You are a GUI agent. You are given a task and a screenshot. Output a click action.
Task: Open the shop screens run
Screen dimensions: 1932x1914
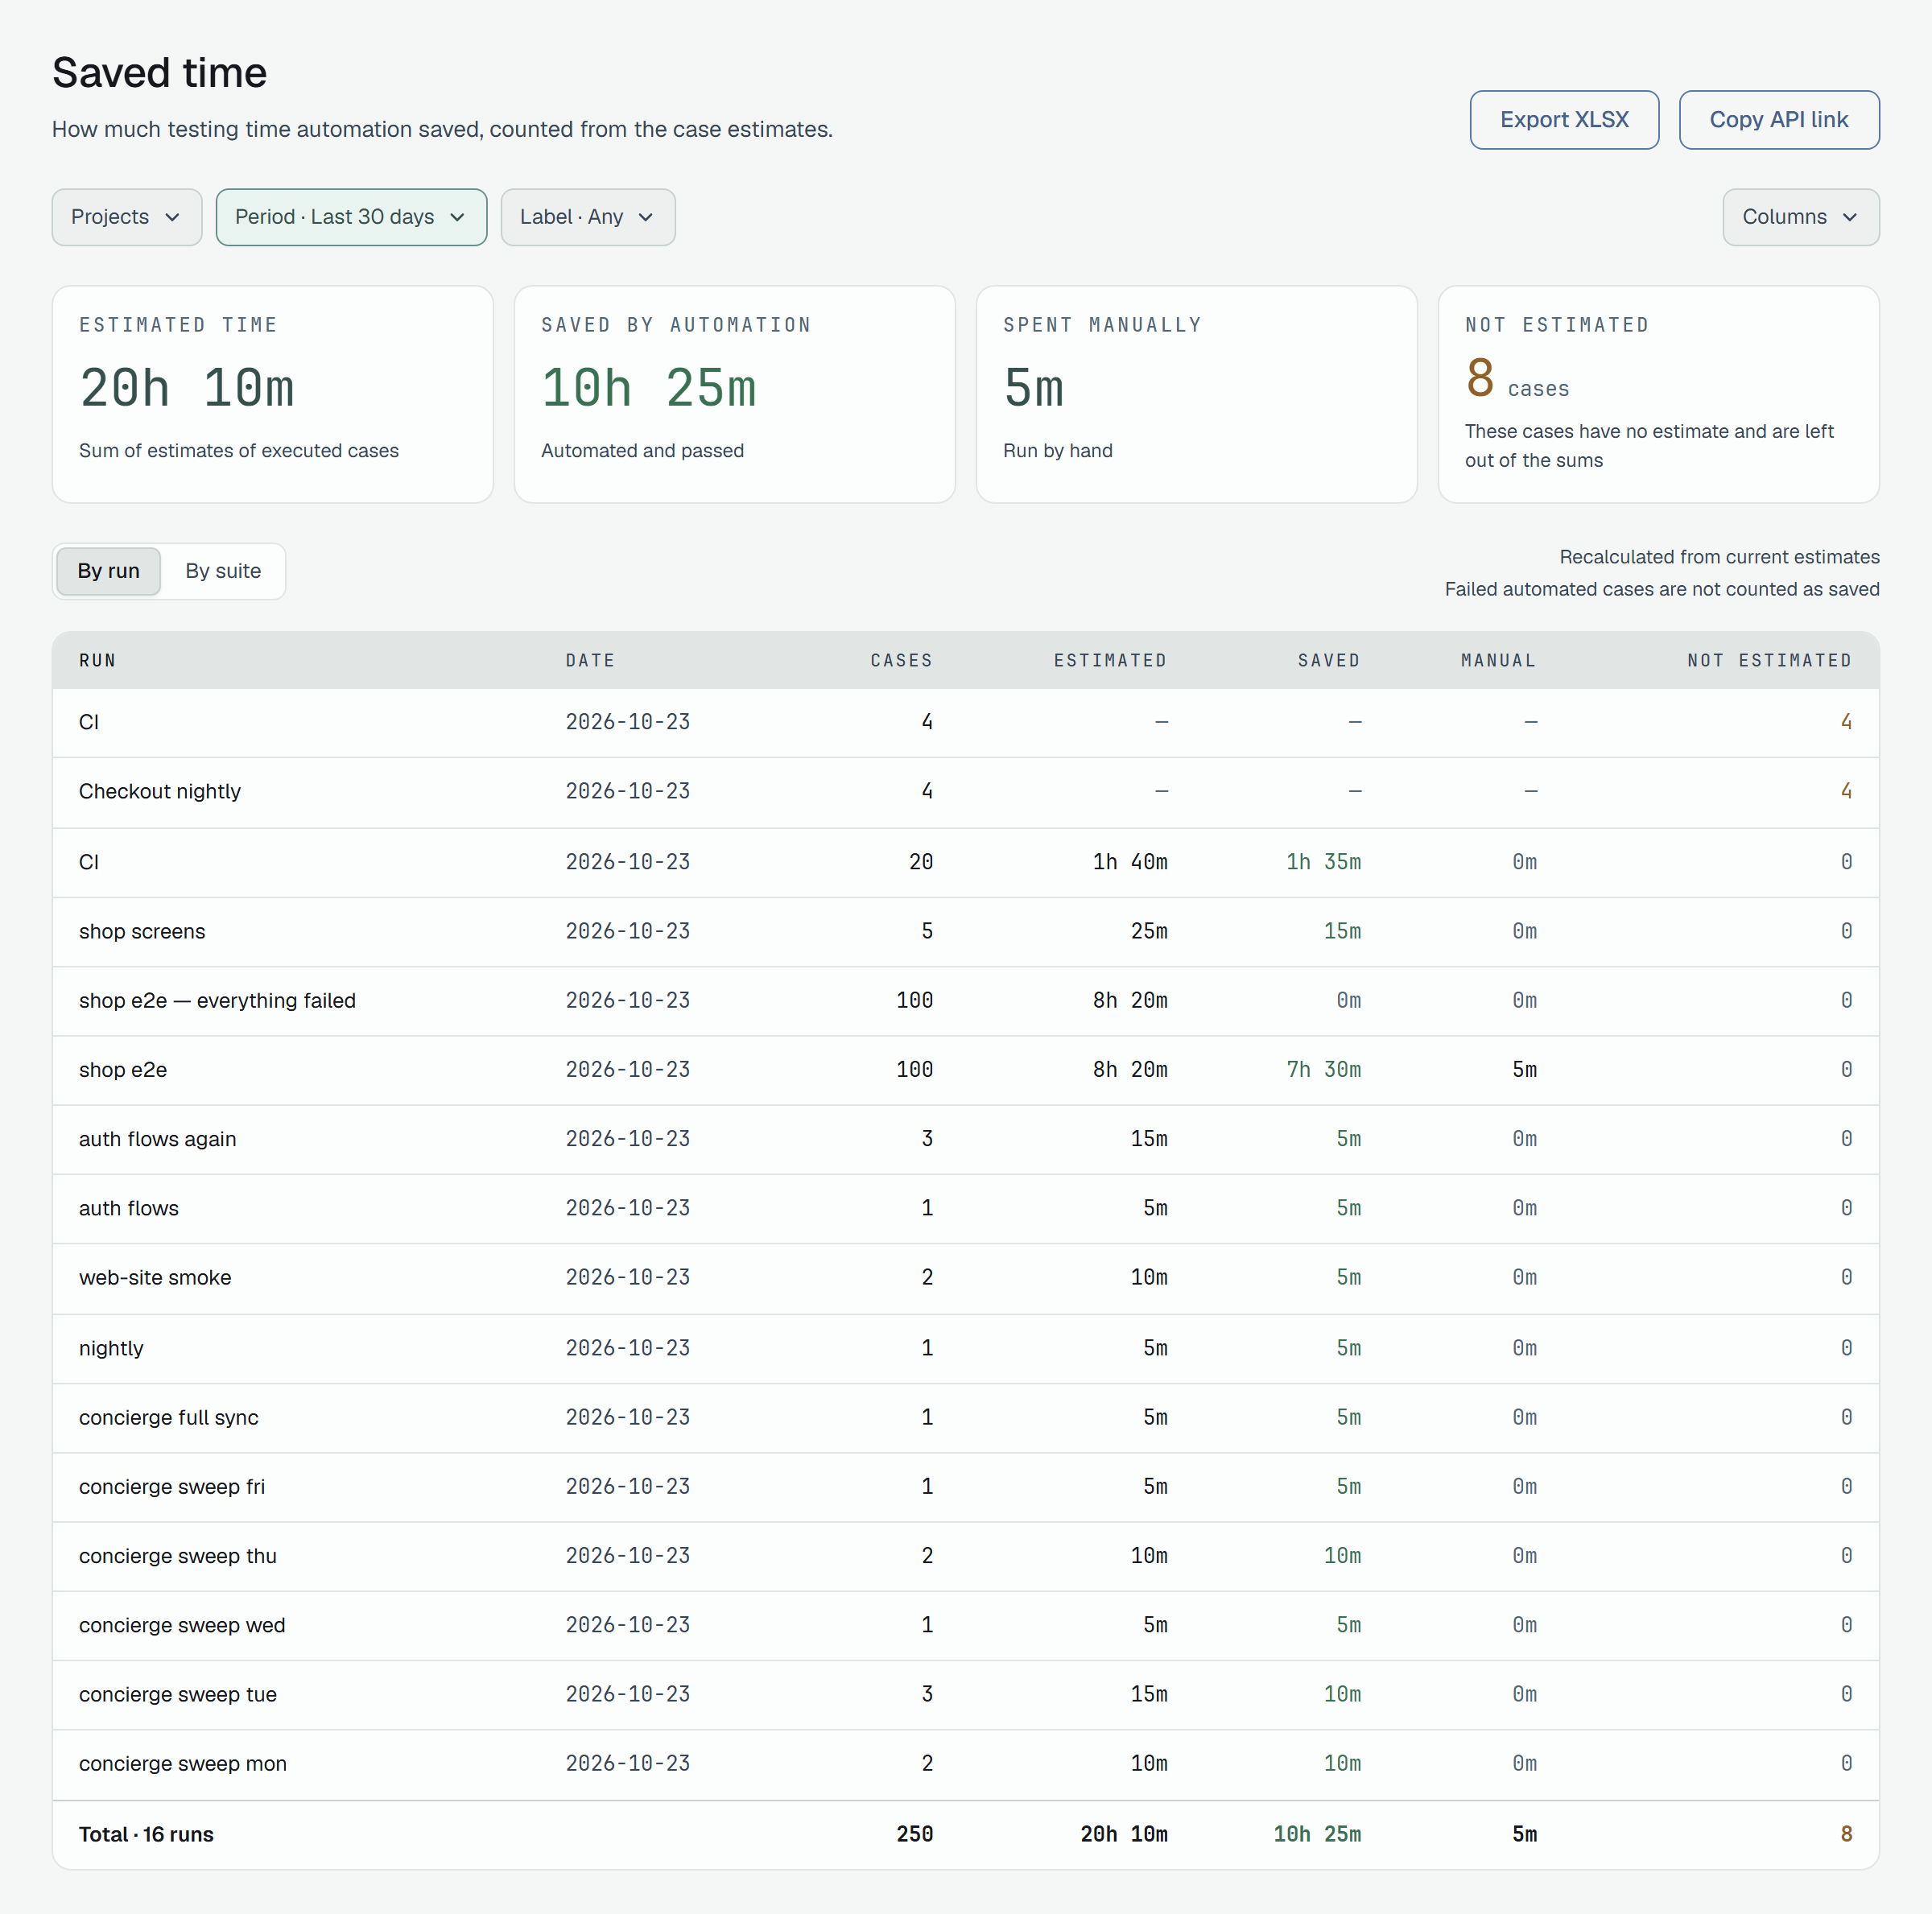click(966, 931)
